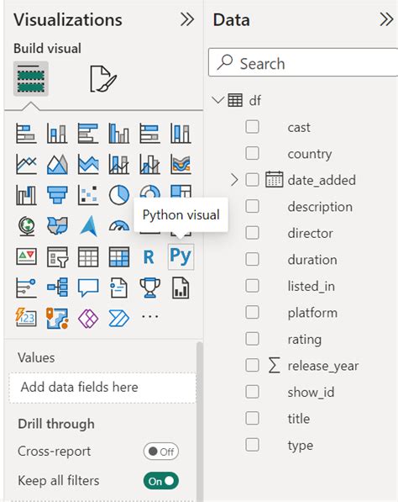Add a Slicer visual
This screenshot has width=398, height=502.
click(x=57, y=256)
